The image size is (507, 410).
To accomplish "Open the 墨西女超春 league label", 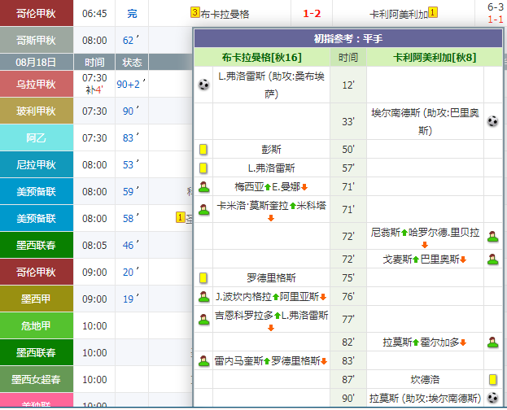I will [36, 379].
